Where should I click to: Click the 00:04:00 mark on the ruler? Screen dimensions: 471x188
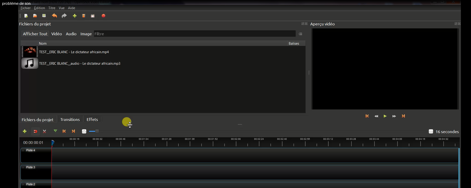(397, 139)
